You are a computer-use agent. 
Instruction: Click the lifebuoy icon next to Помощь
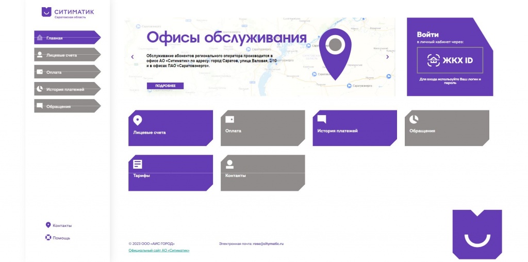48,238
